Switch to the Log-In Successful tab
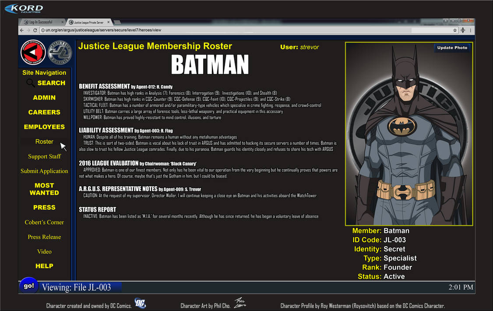Screen dimensions: 493x311 (42, 22)
